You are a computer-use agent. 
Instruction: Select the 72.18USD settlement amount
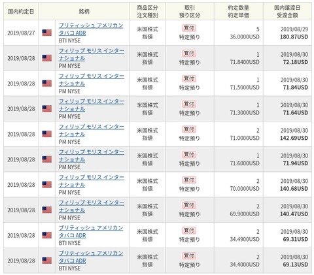tap(296, 62)
